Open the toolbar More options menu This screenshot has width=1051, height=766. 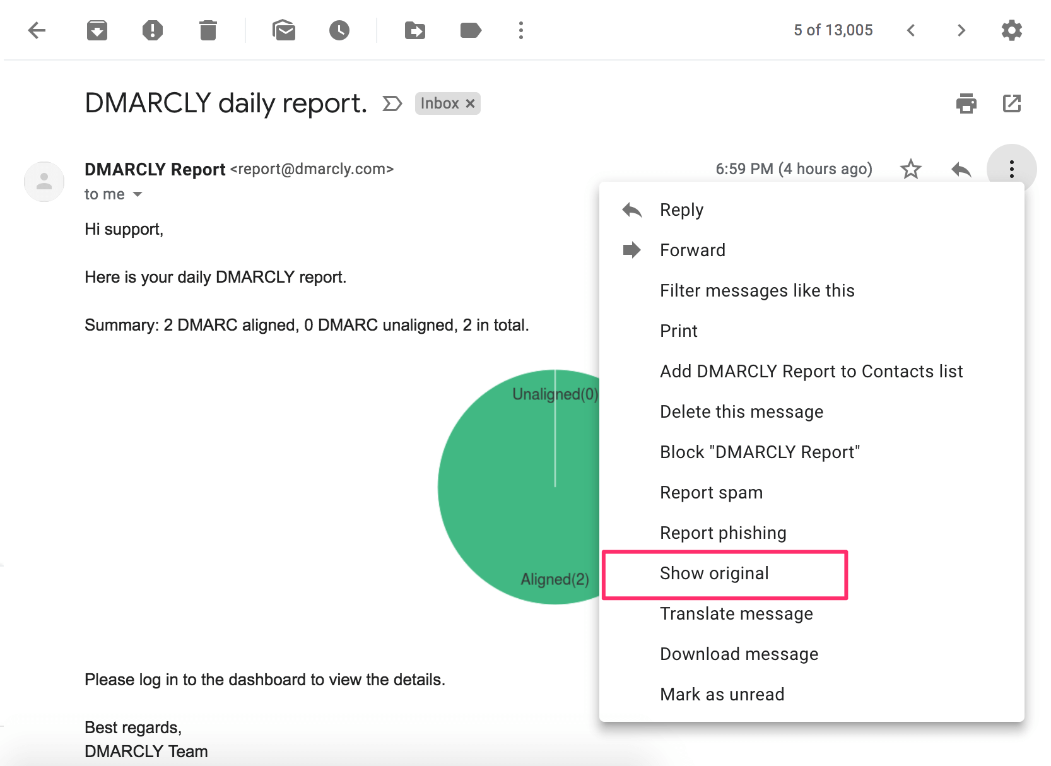520,30
